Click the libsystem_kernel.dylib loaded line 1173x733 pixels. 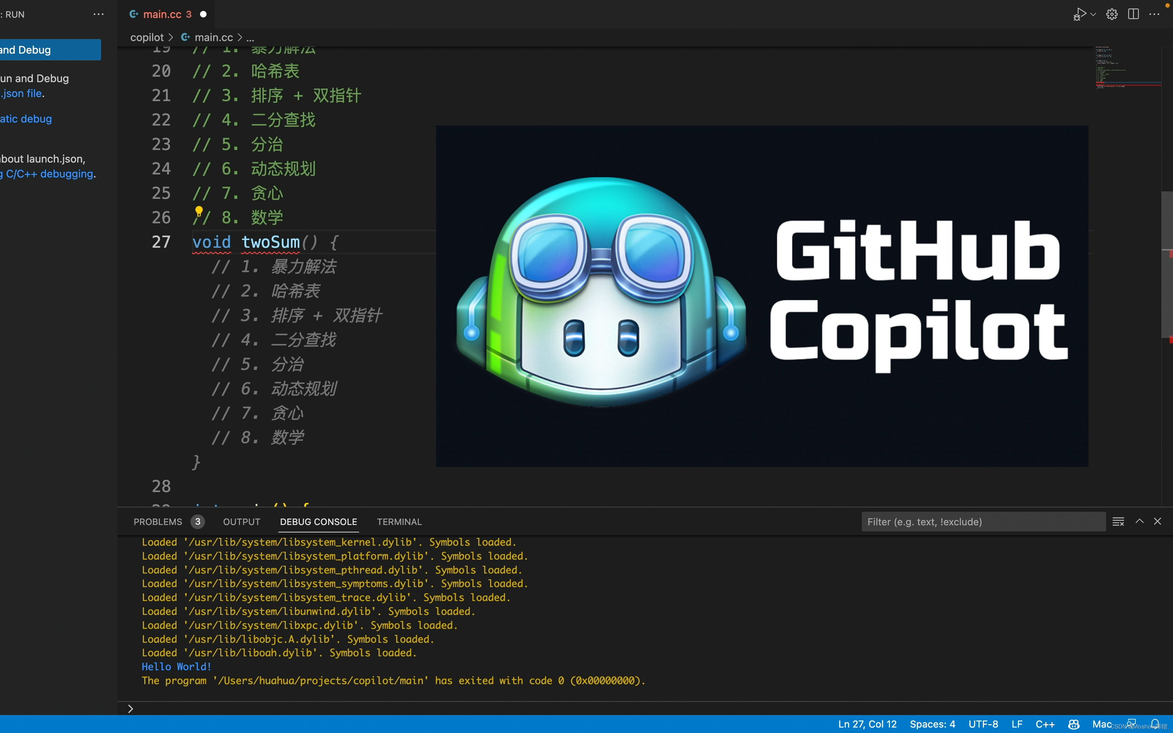click(x=329, y=542)
